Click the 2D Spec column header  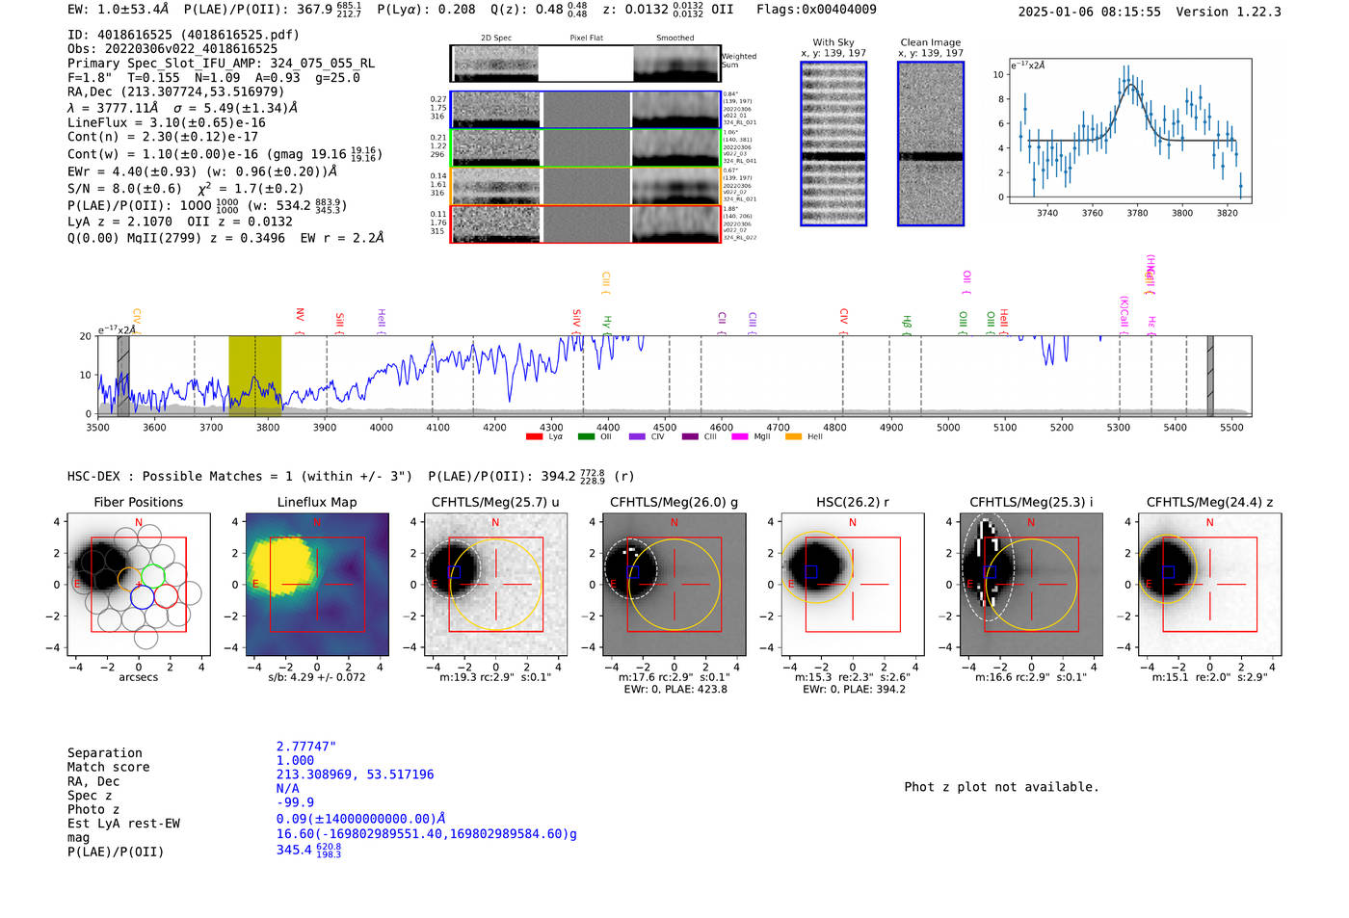pos(495,38)
